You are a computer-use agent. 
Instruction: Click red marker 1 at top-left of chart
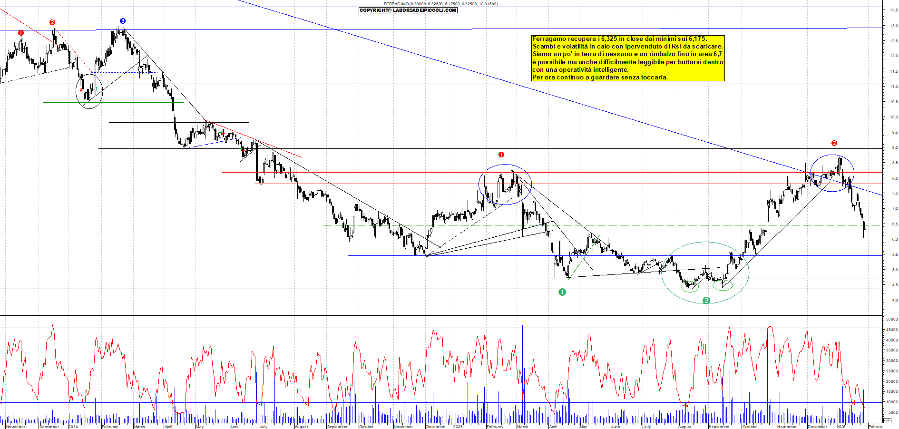pos(20,33)
